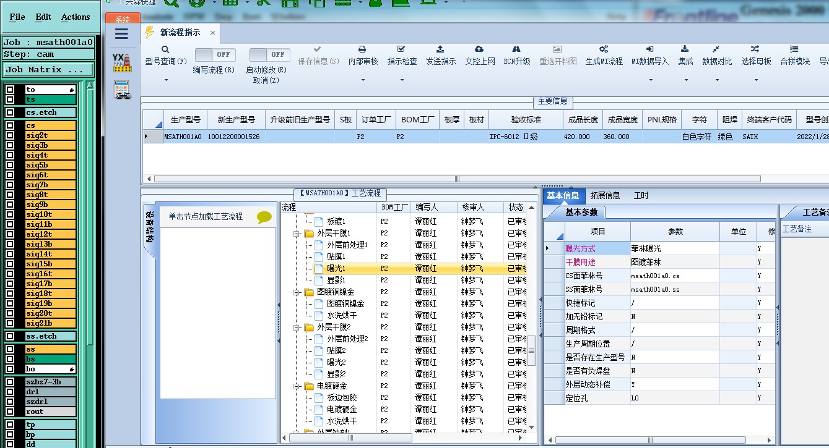Collapse the 图镀铜镍金 folder node
Viewport: 829px width, 448px height.
(297, 292)
